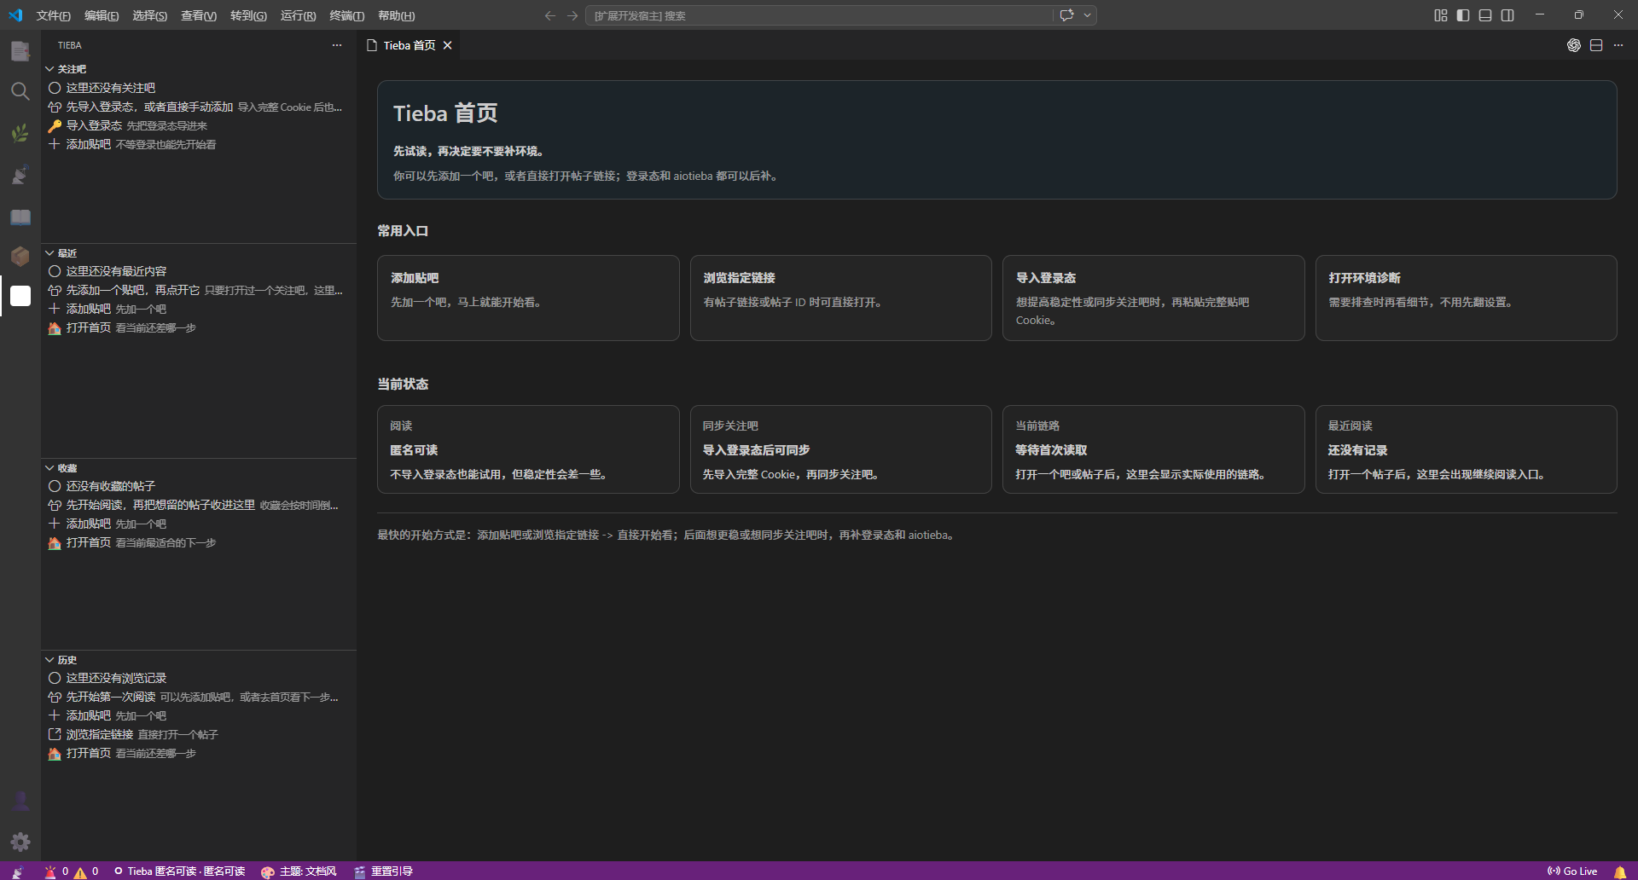This screenshot has height=880, width=1638.
Task: Open the Copilot chat icon
Action: coord(1066,15)
